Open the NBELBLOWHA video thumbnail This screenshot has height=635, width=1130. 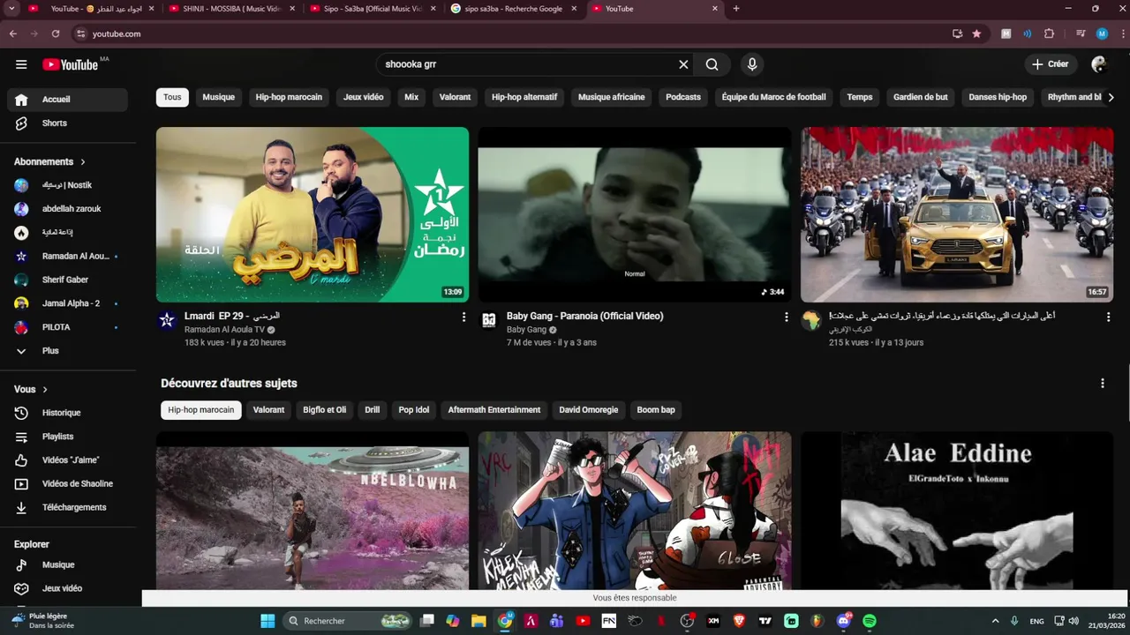pos(313,510)
